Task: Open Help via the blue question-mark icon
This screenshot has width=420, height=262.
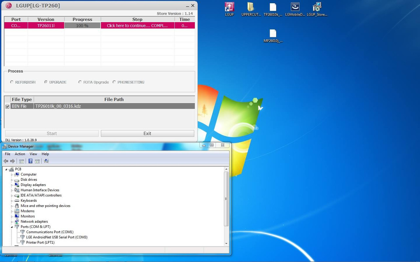Action: pyautogui.click(x=31, y=161)
